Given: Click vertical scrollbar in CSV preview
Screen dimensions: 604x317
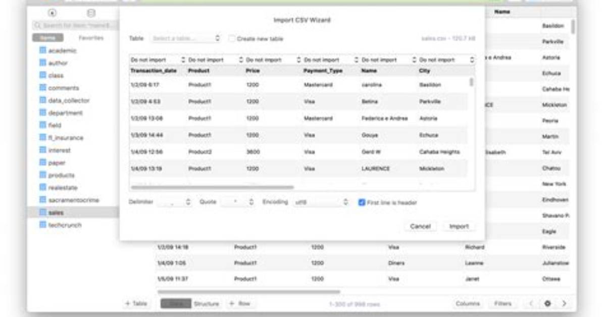Looking at the screenshot, I should (x=471, y=82).
